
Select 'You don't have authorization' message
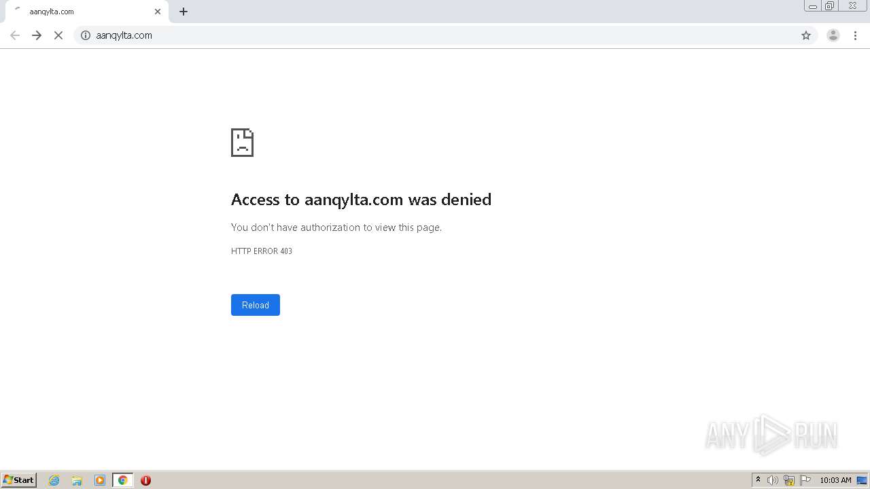tap(336, 228)
